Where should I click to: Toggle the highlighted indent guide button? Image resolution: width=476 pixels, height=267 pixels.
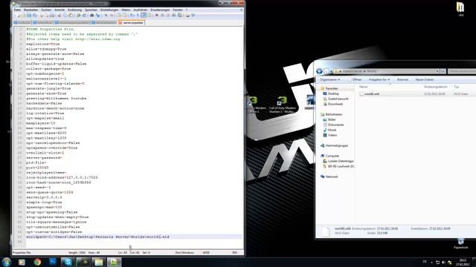144,15
